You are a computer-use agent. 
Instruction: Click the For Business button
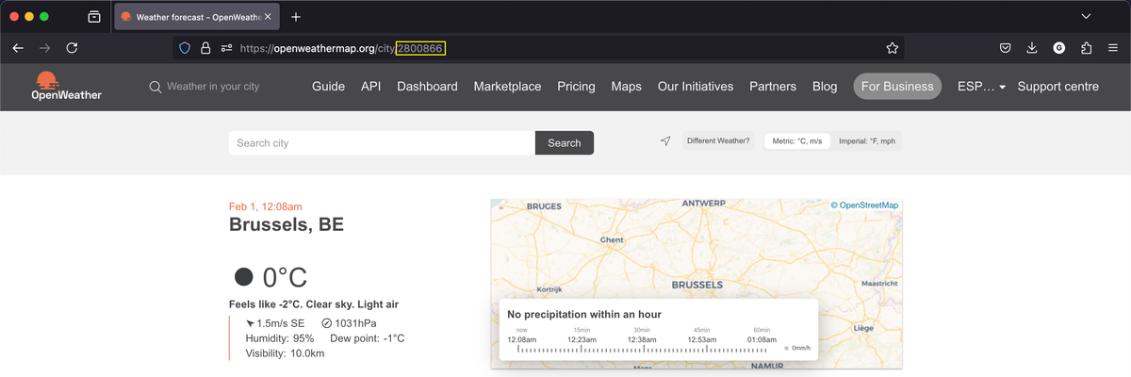[x=896, y=87]
